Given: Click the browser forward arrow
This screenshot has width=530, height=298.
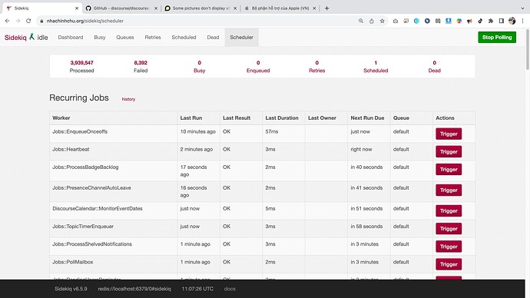Looking at the screenshot, I should coord(18,21).
